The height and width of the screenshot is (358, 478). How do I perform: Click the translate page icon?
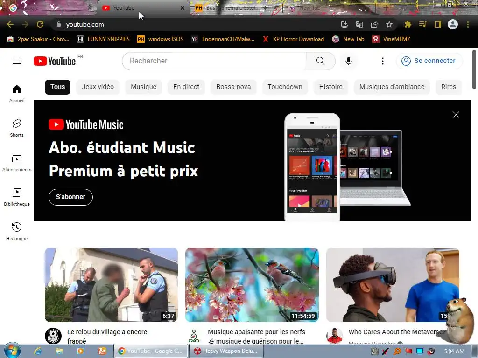pos(359,24)
